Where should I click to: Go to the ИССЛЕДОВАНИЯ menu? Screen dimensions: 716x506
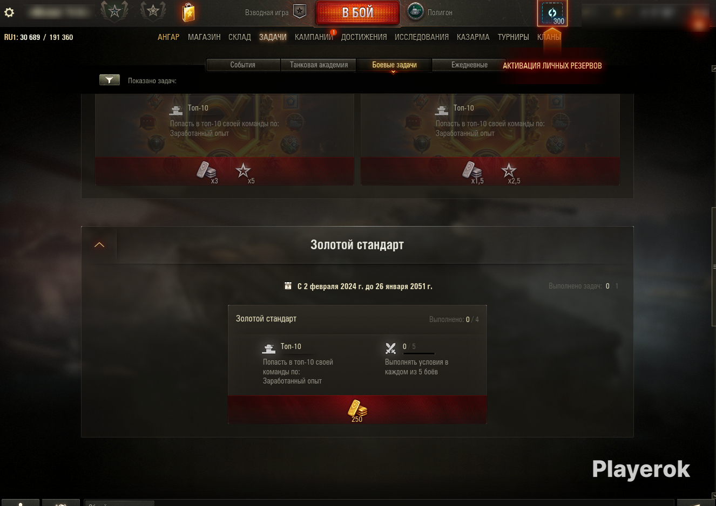(x=422, y=37)
